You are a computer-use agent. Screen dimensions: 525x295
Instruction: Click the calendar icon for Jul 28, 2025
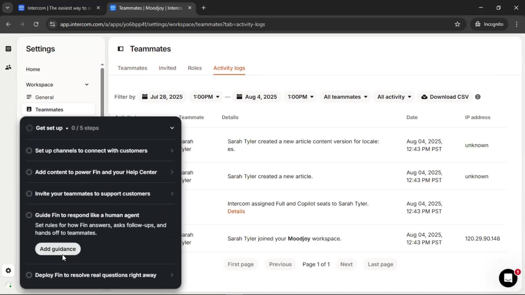click(145, 97)
